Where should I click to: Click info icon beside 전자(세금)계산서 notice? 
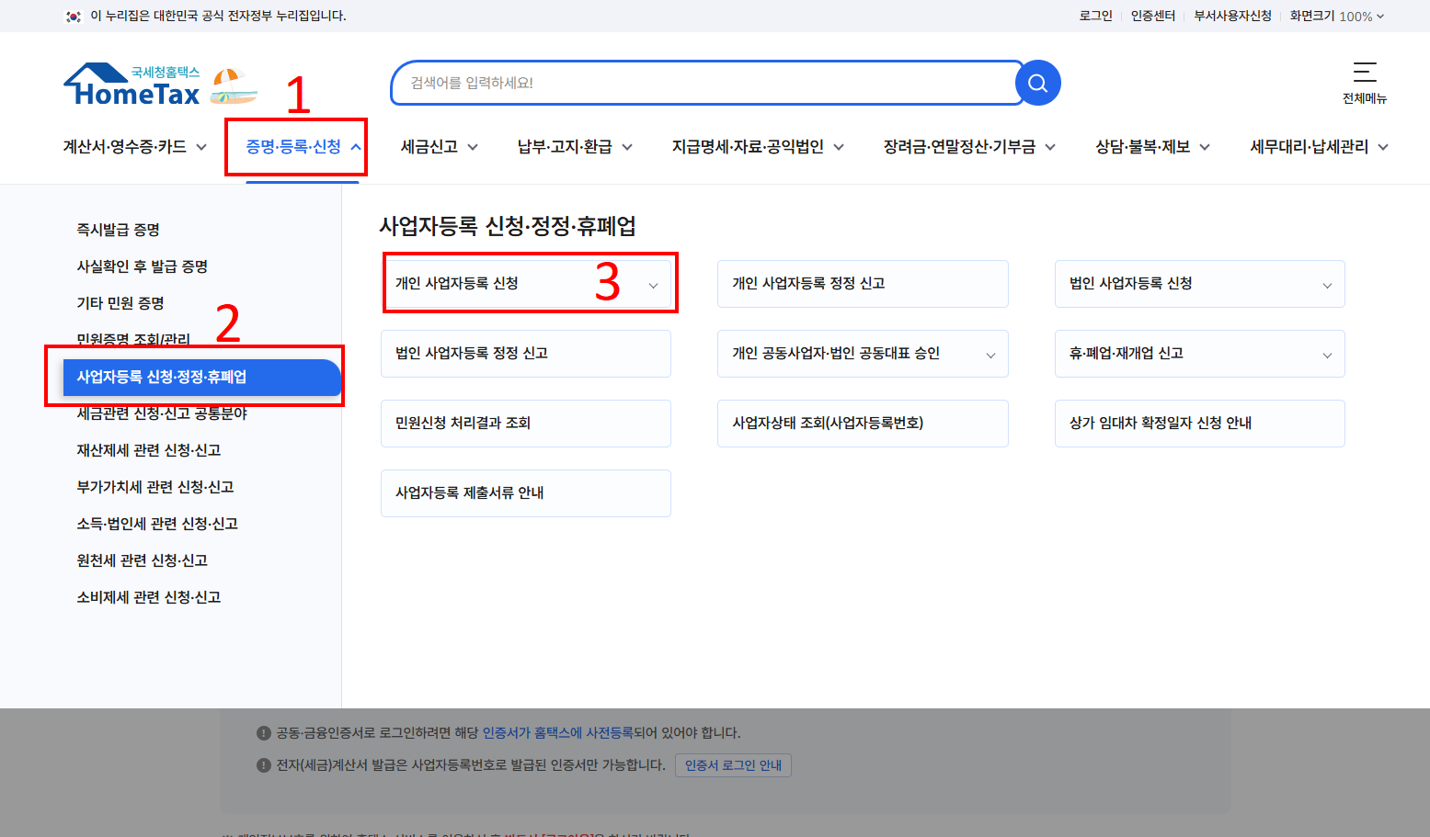[x=262, y=764]
